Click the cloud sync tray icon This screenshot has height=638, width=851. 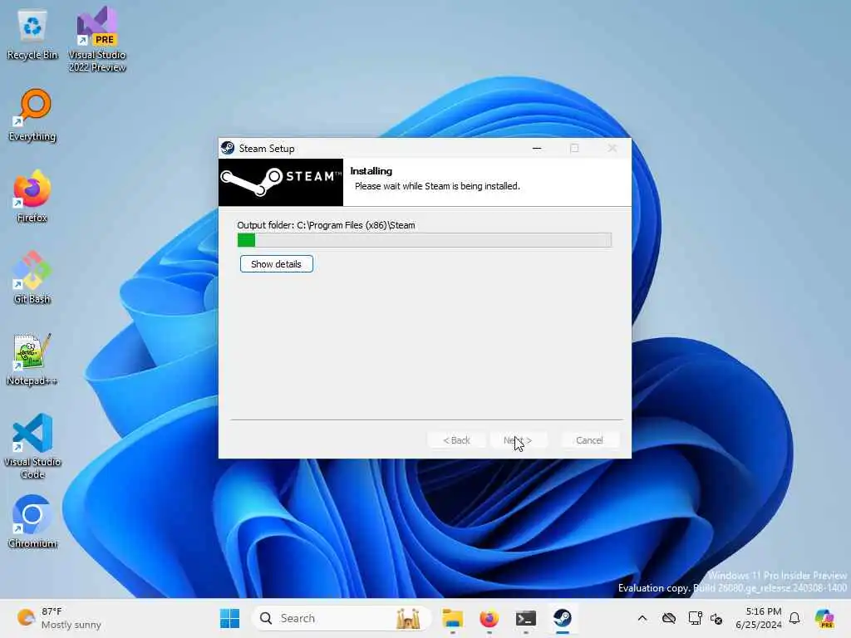point(669,618)
